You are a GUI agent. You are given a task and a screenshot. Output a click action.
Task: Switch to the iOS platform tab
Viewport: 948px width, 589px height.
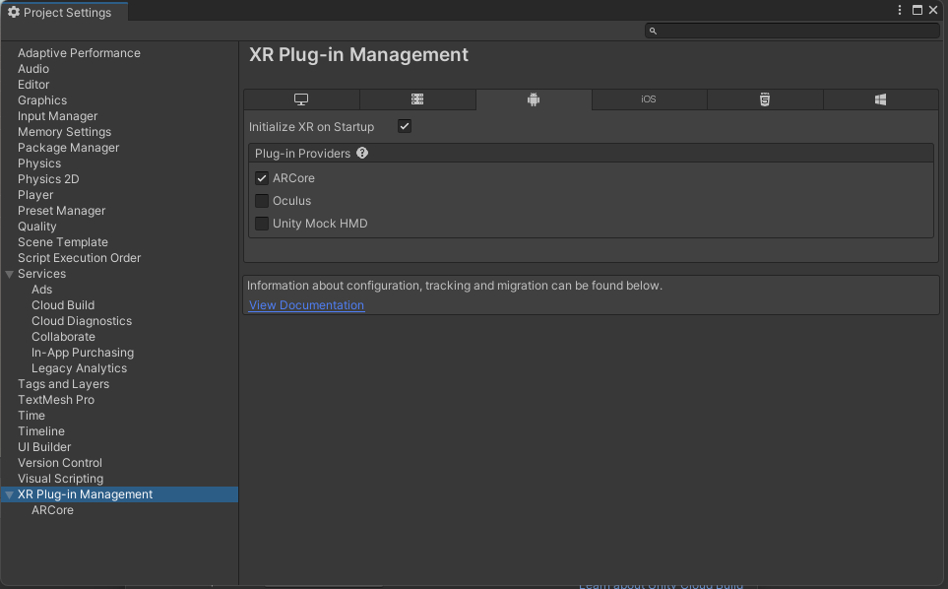coord(649,99)
